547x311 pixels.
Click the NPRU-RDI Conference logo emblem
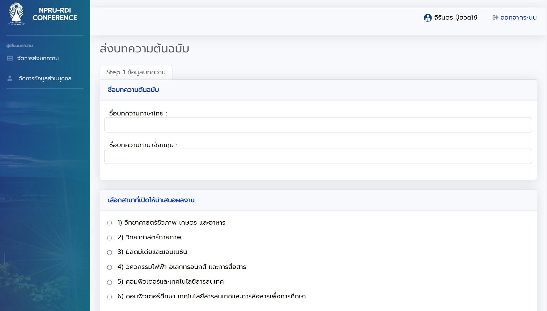coord(16,14)
